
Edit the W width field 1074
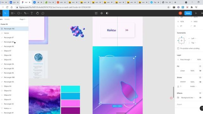(x=182, y=22)
